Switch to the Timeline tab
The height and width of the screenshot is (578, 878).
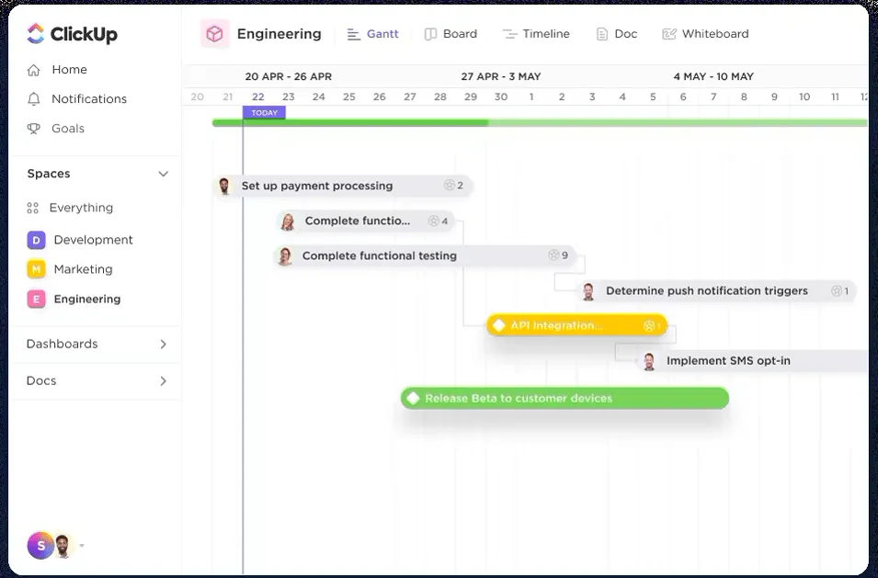point(536,34)
